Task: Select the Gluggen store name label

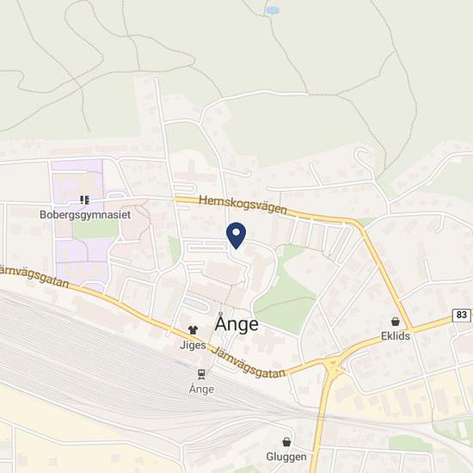Action: (286, 457)
